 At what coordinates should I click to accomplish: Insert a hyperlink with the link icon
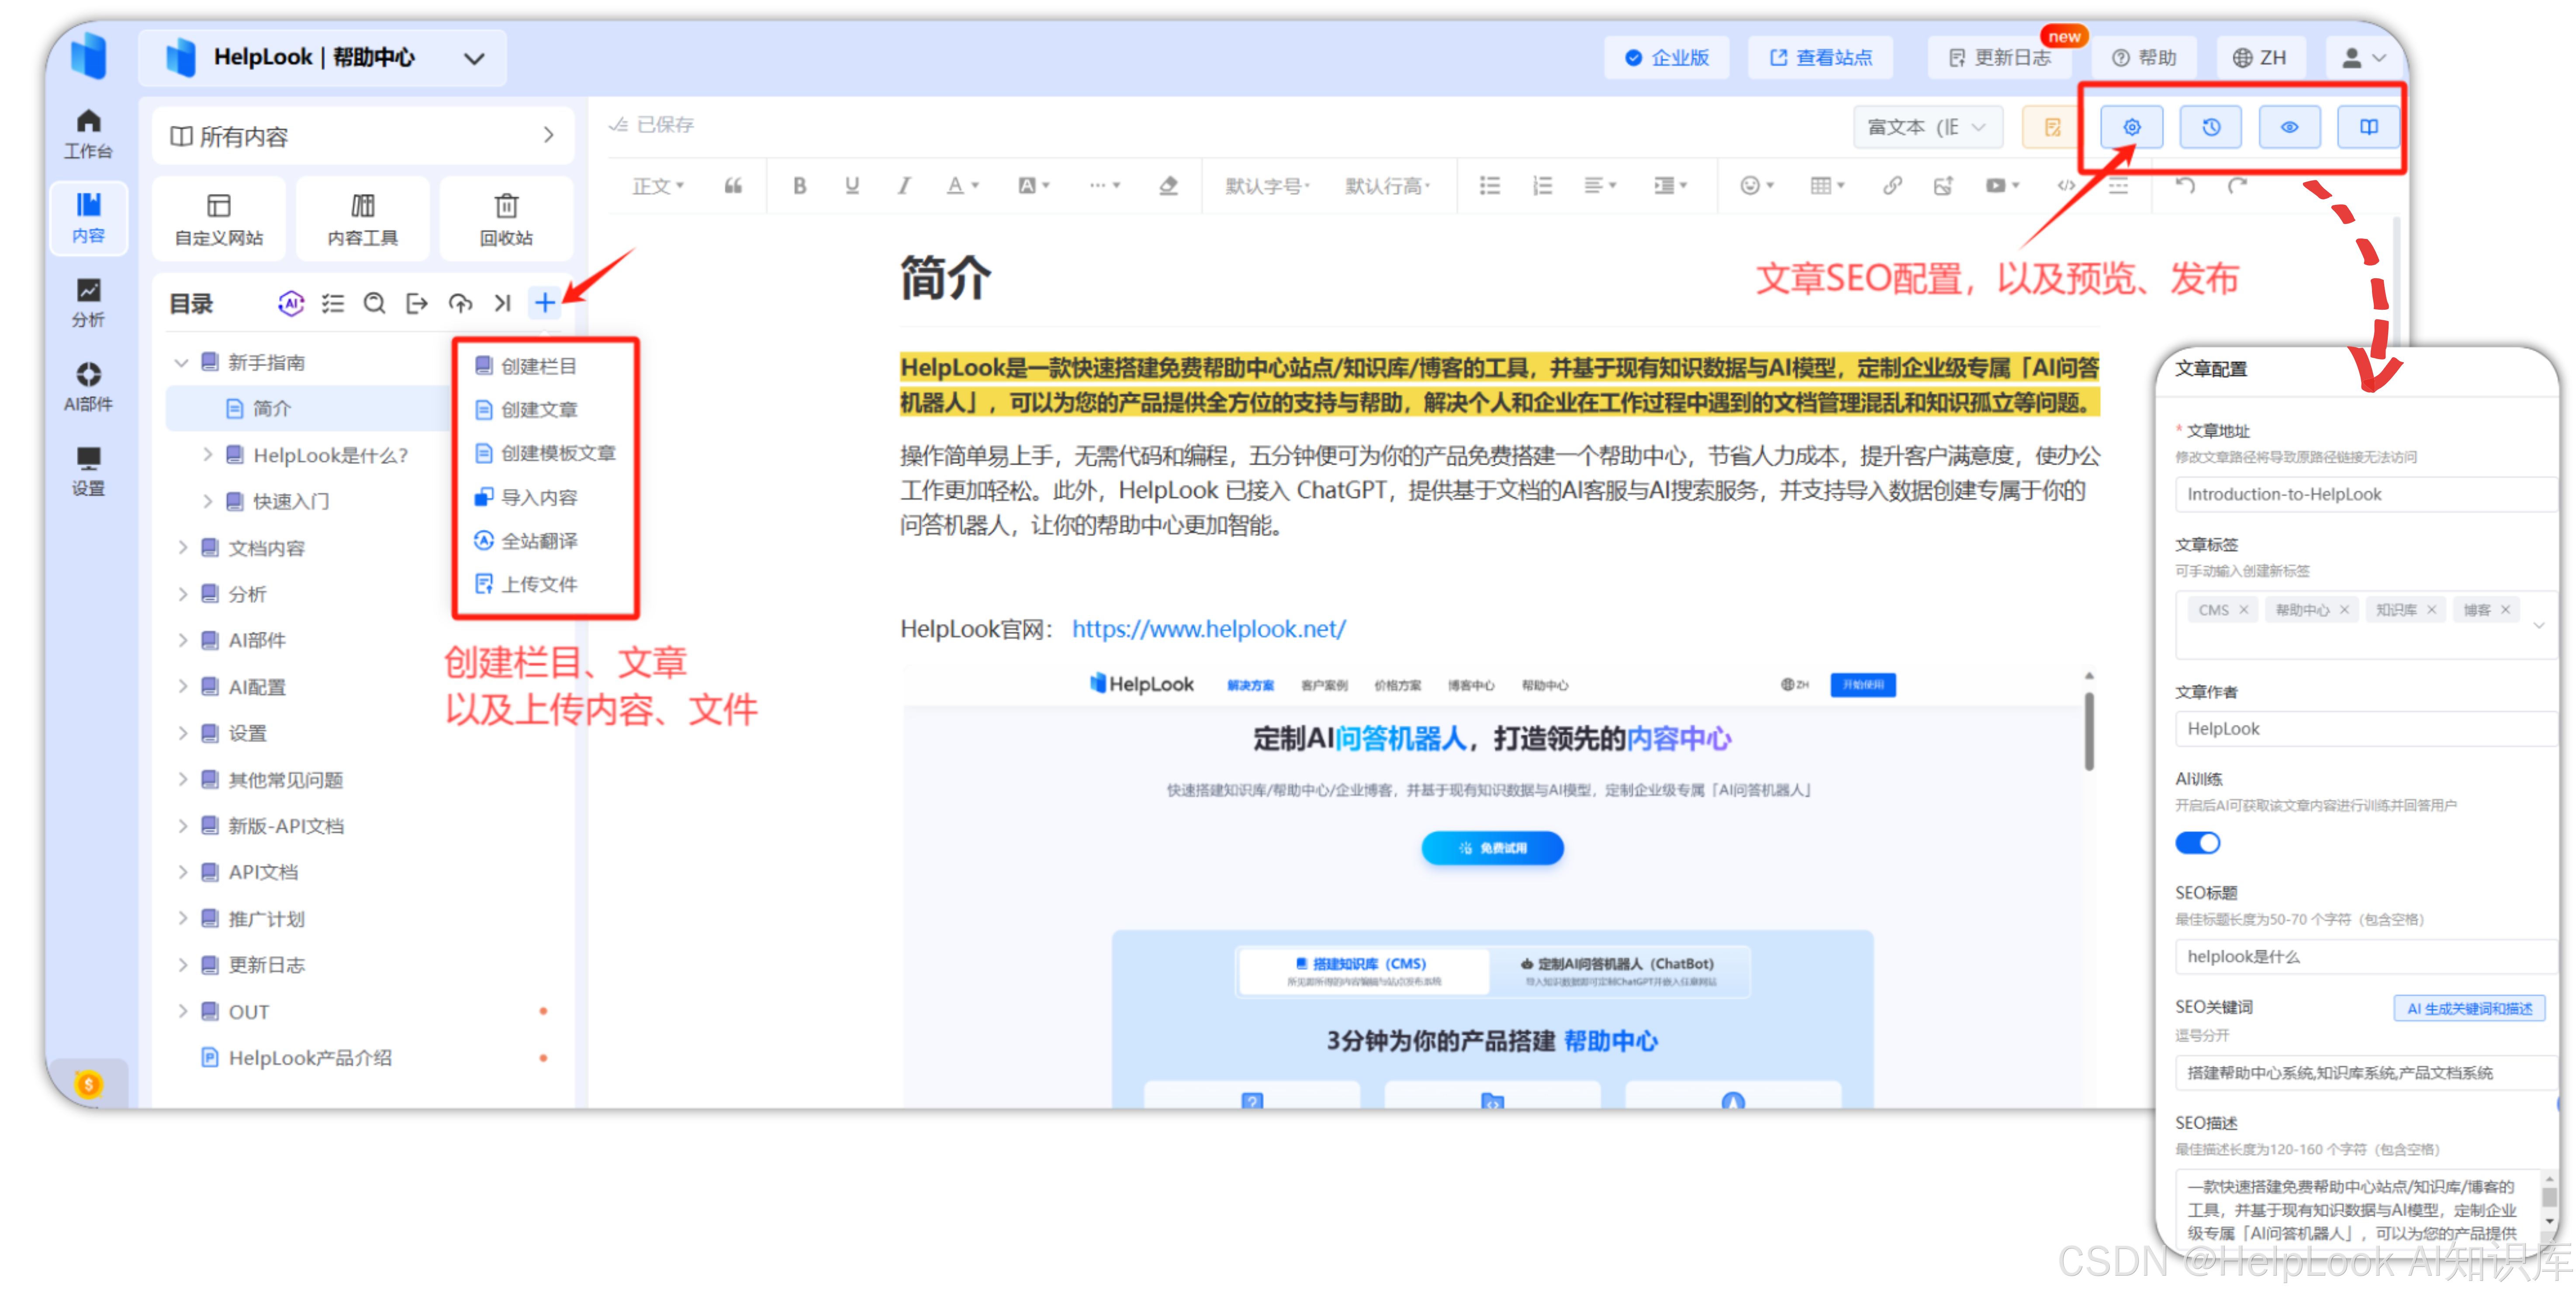click(1892, 186)
